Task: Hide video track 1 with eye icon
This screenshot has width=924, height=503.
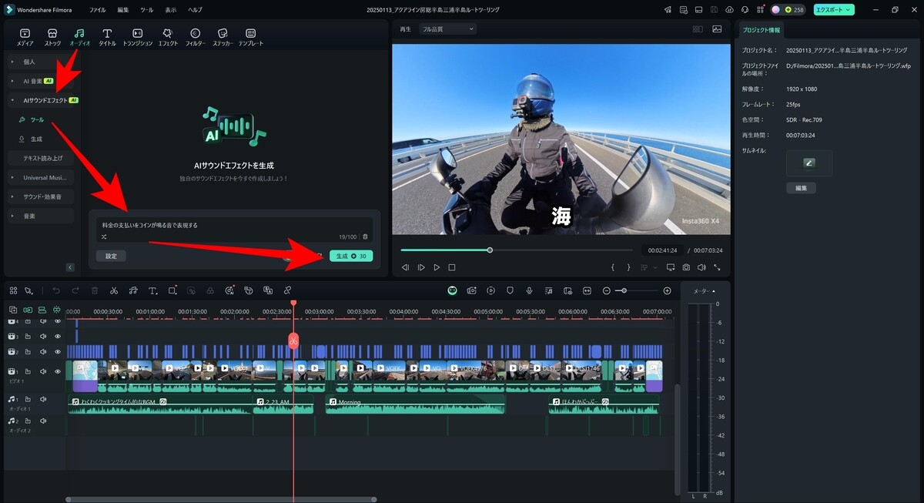Action: pyautogui.click(x=57, y=371)
